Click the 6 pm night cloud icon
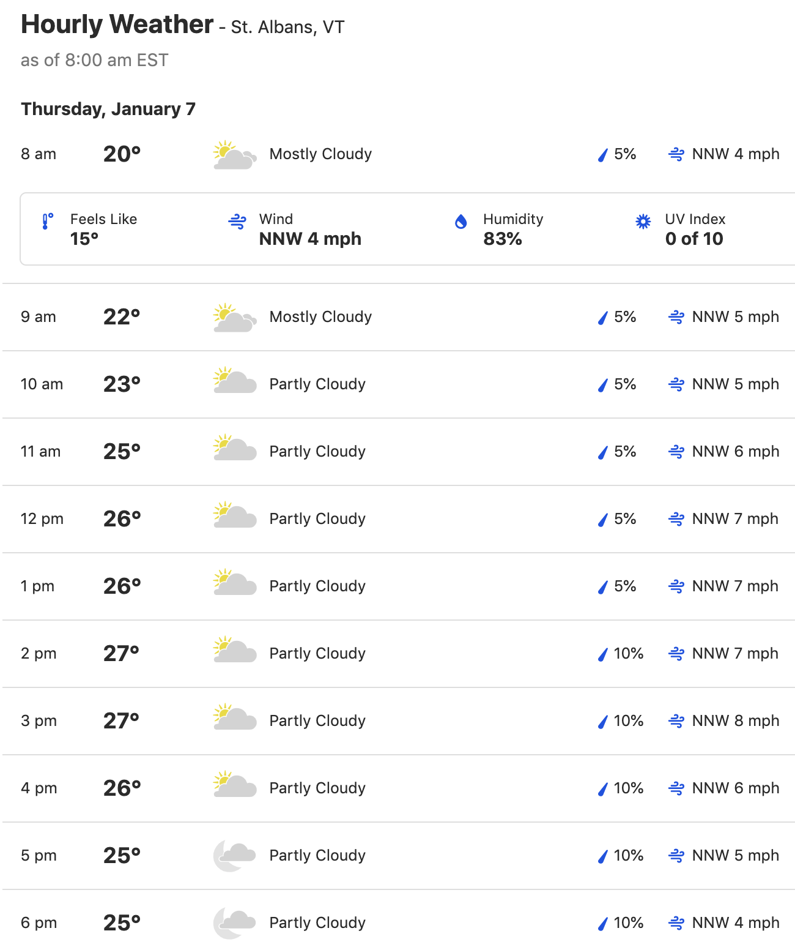The width and height of the screenshot is (795, 950). click(x=234, y=923)
